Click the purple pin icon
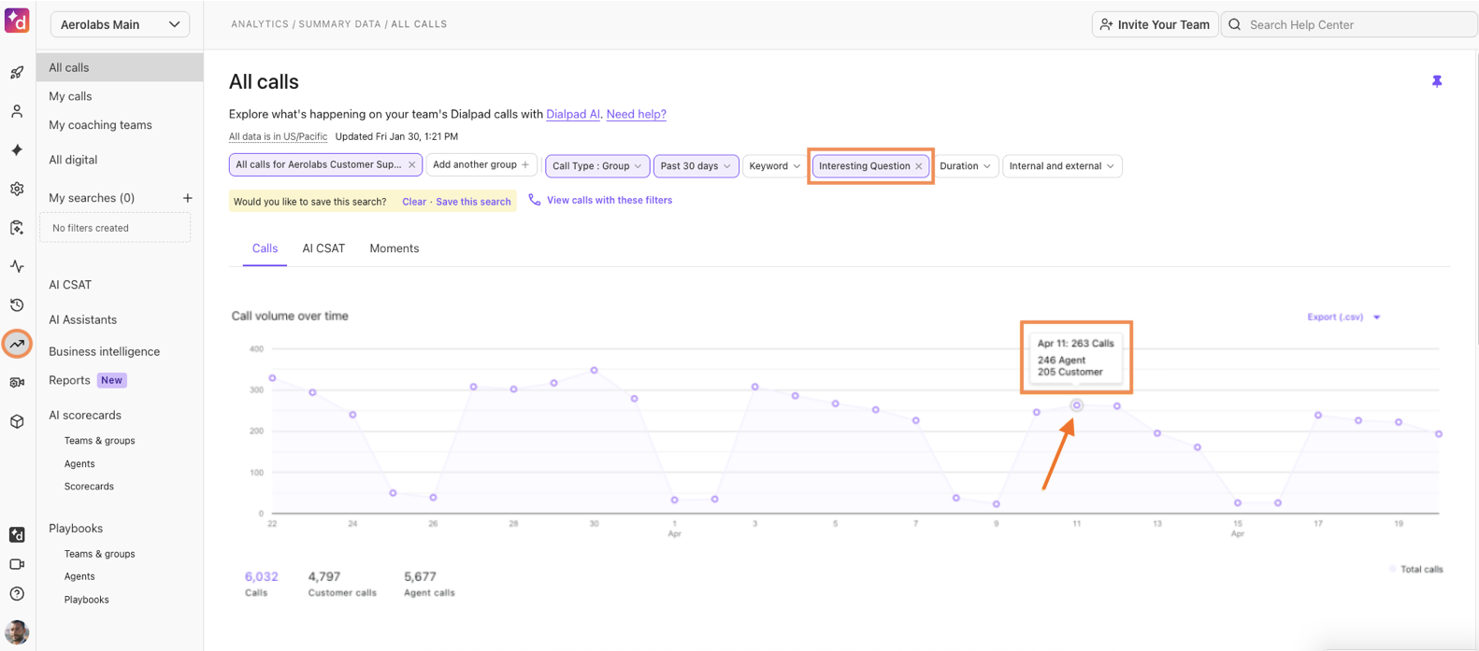Image resolution: width=1479 pixels, height=651 pixels. (x=1437, y=81)
